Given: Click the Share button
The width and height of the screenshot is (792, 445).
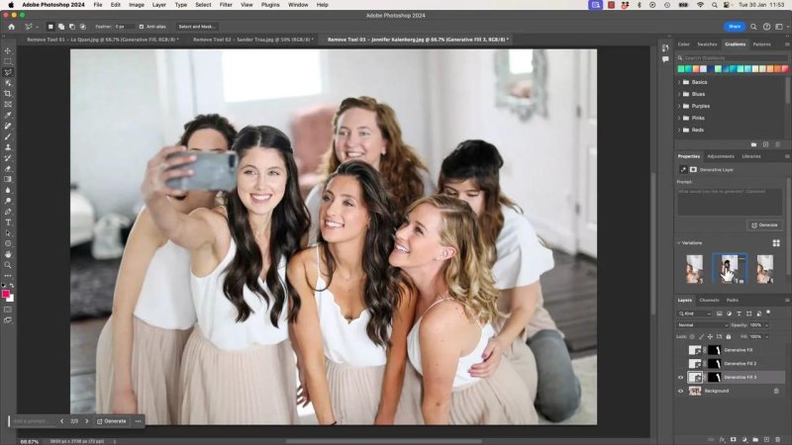Looking at the screenshot, I should [735, 27].
